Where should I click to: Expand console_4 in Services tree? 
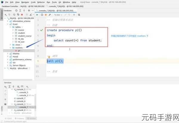[x=12, y=110]
